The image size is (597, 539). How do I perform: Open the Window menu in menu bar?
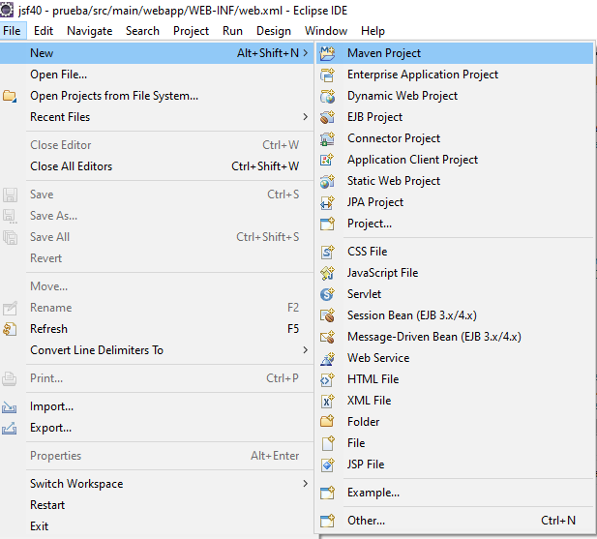325,30
